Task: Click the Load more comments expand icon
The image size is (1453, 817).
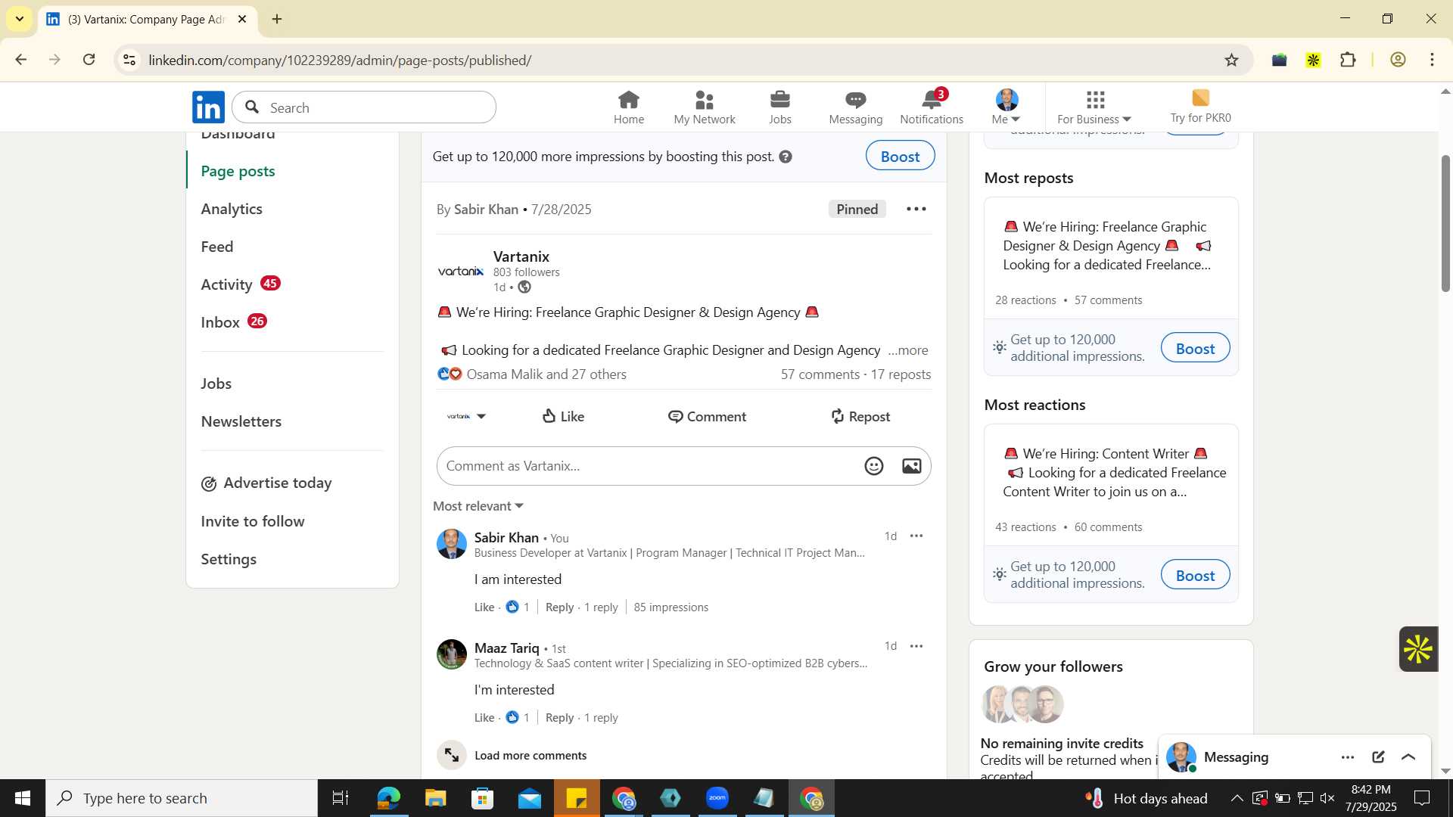Action: pyautogui.click(x=452, y=755)
